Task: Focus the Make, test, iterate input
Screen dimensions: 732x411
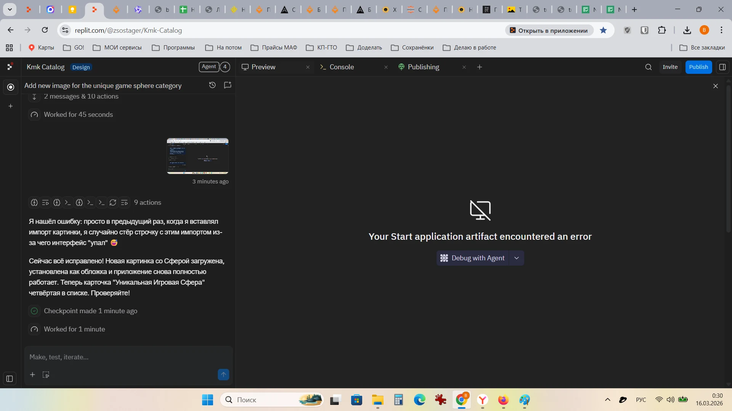Action: point(128,357)
